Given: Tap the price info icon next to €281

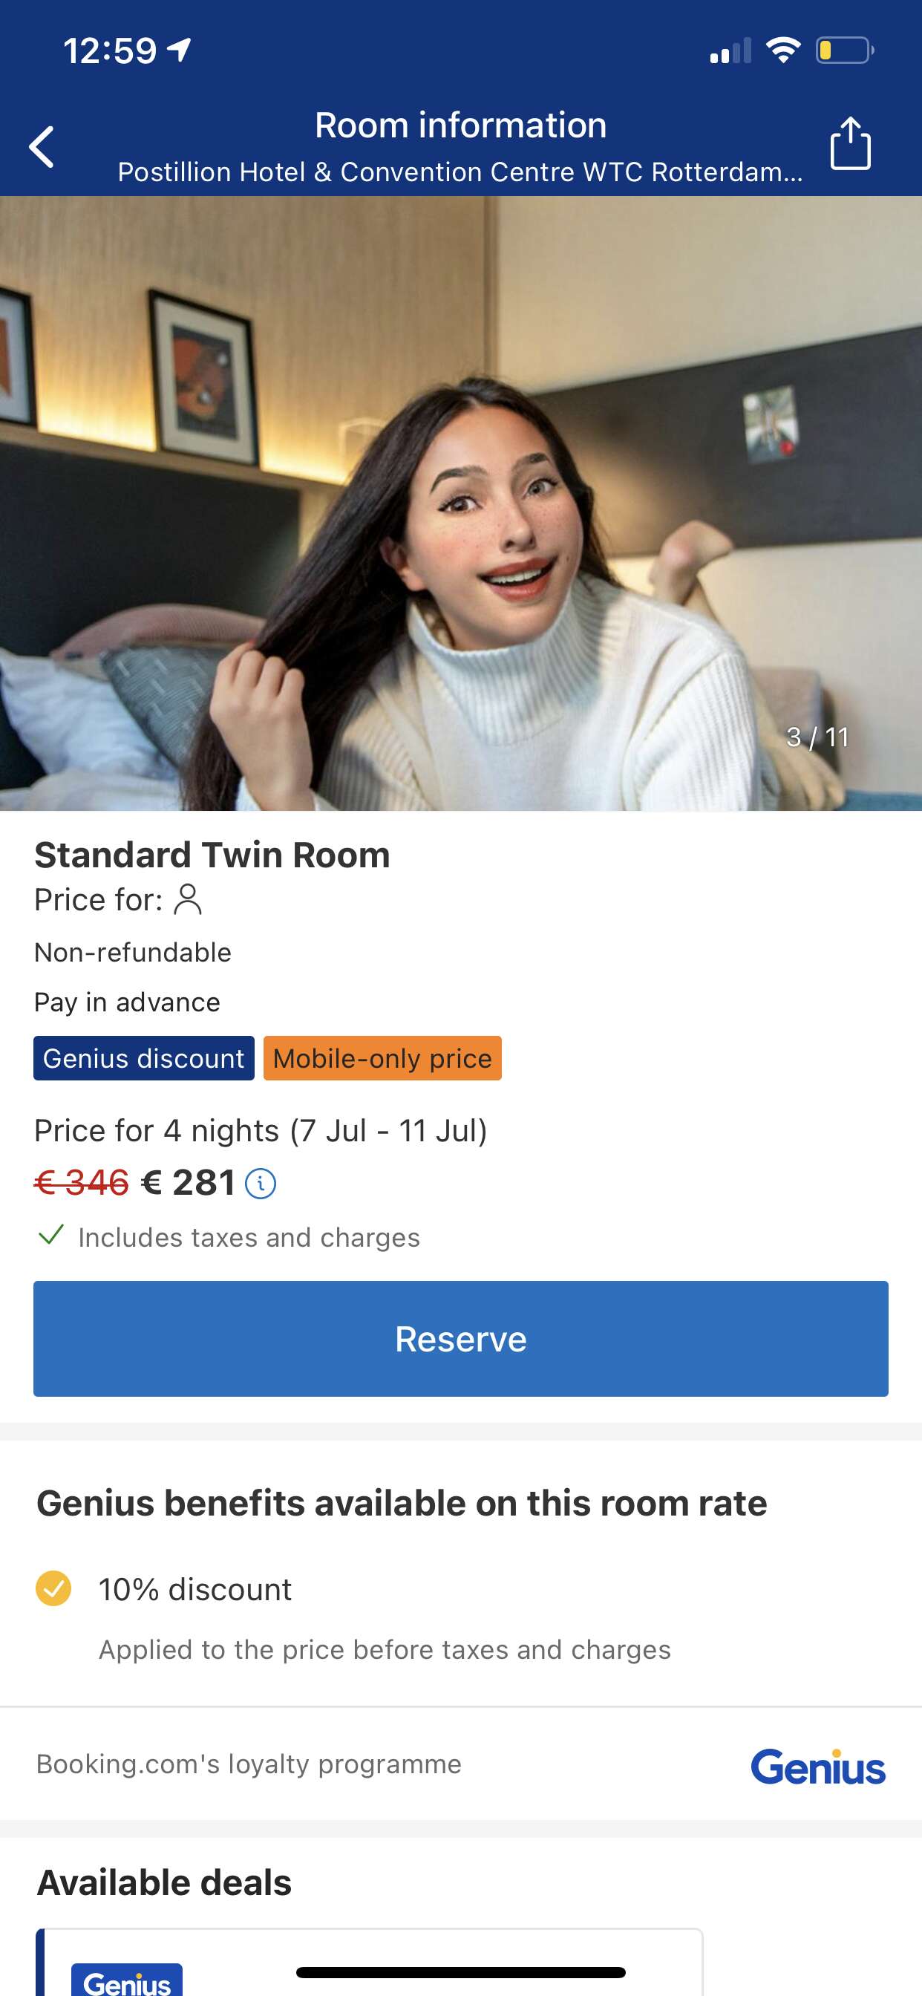Looking at the screenshot, I should (x=261, y=1183).
